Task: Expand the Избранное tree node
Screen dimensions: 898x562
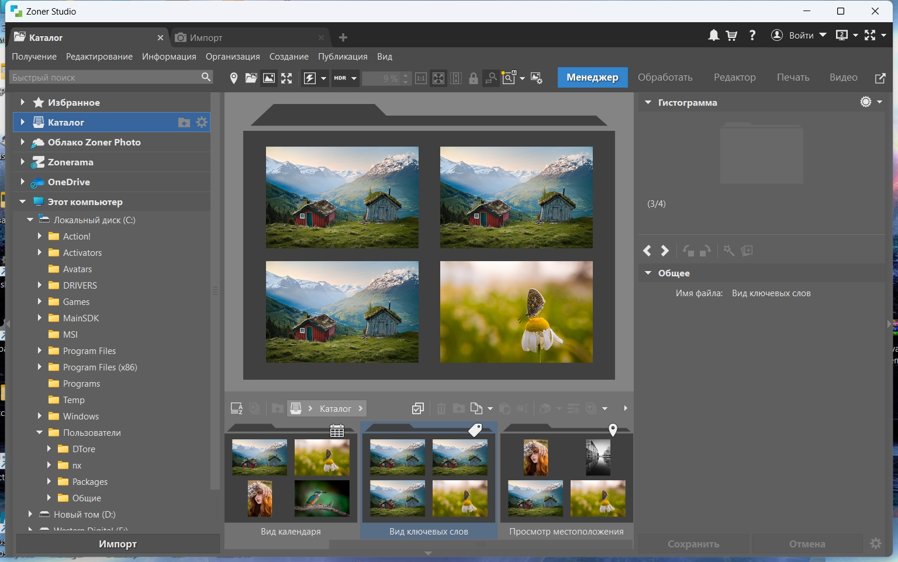Action: tap(22, 102)
